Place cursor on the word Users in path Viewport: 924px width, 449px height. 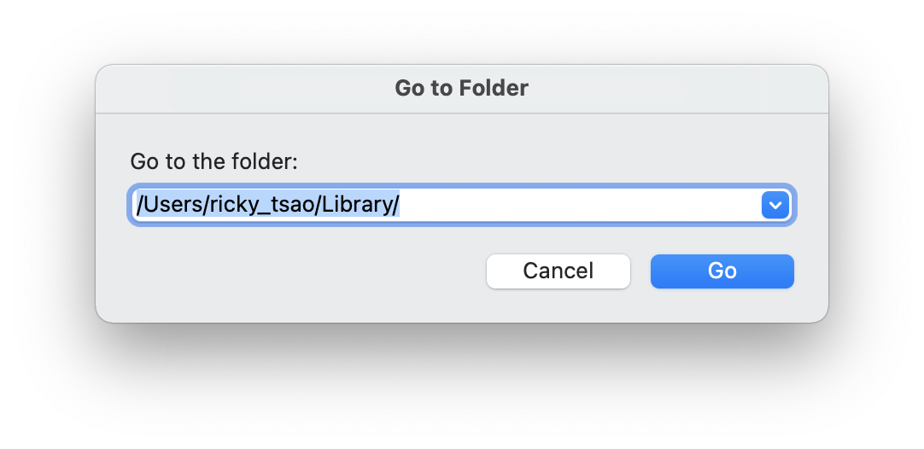click(x=173, y=205)
